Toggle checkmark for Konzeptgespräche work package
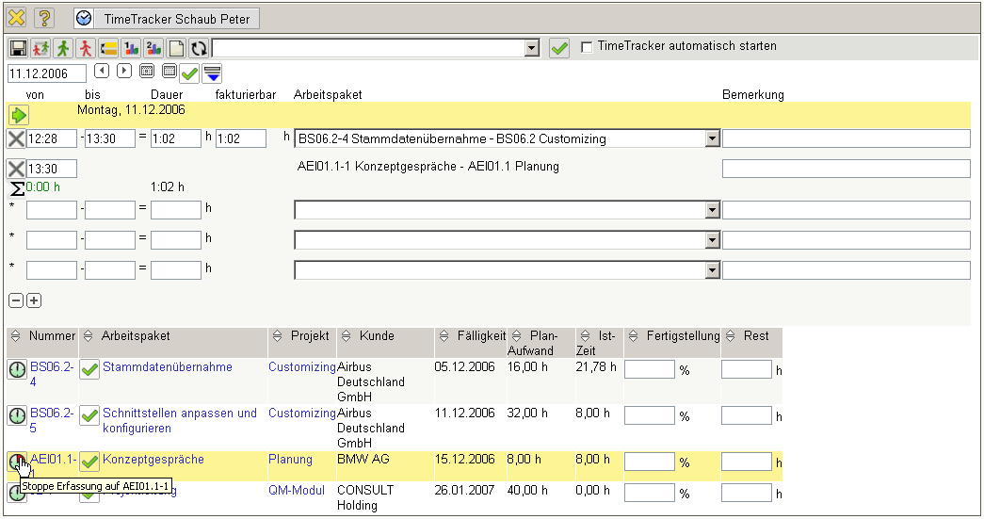 pyautogui.click(x=89, y=462)
